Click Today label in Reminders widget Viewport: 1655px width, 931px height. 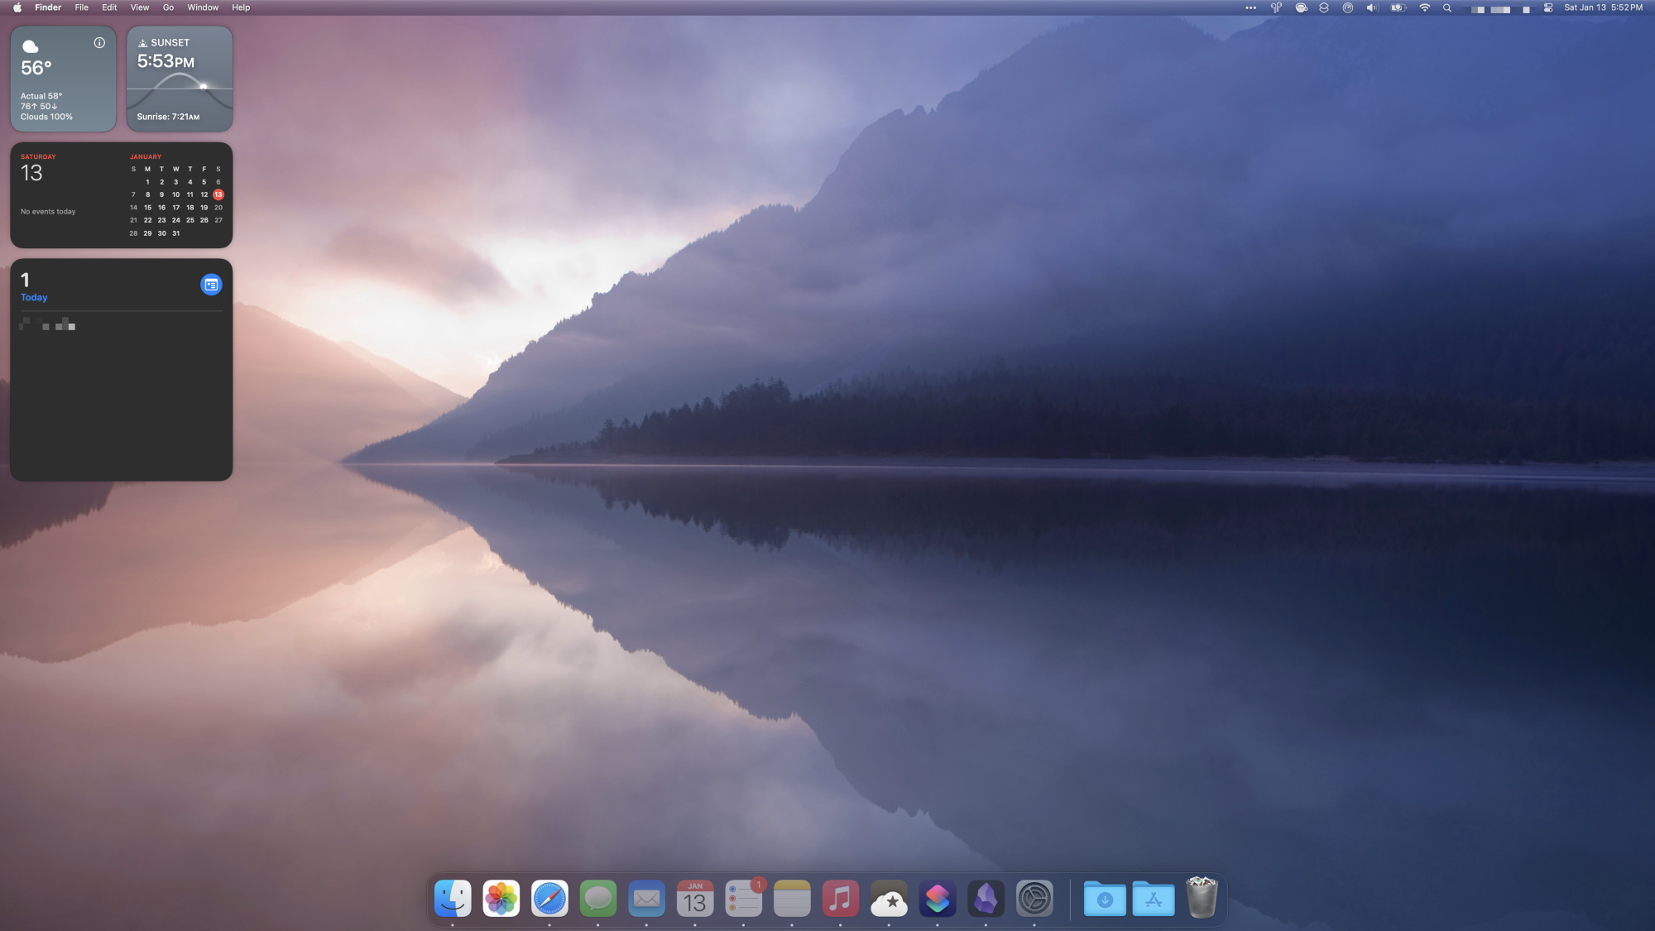coord(34,298)
